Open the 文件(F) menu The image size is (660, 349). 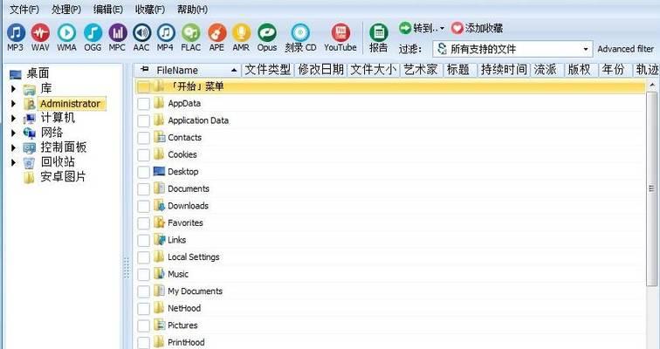[24, 9]
